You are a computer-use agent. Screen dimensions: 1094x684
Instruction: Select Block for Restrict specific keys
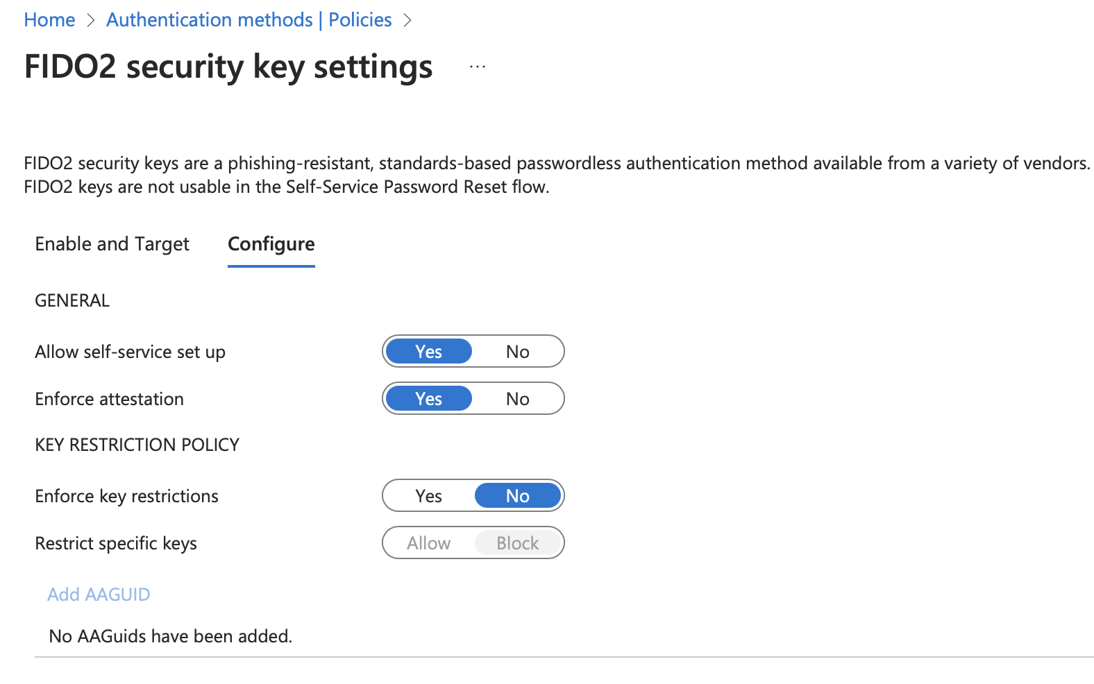[517, 542]
